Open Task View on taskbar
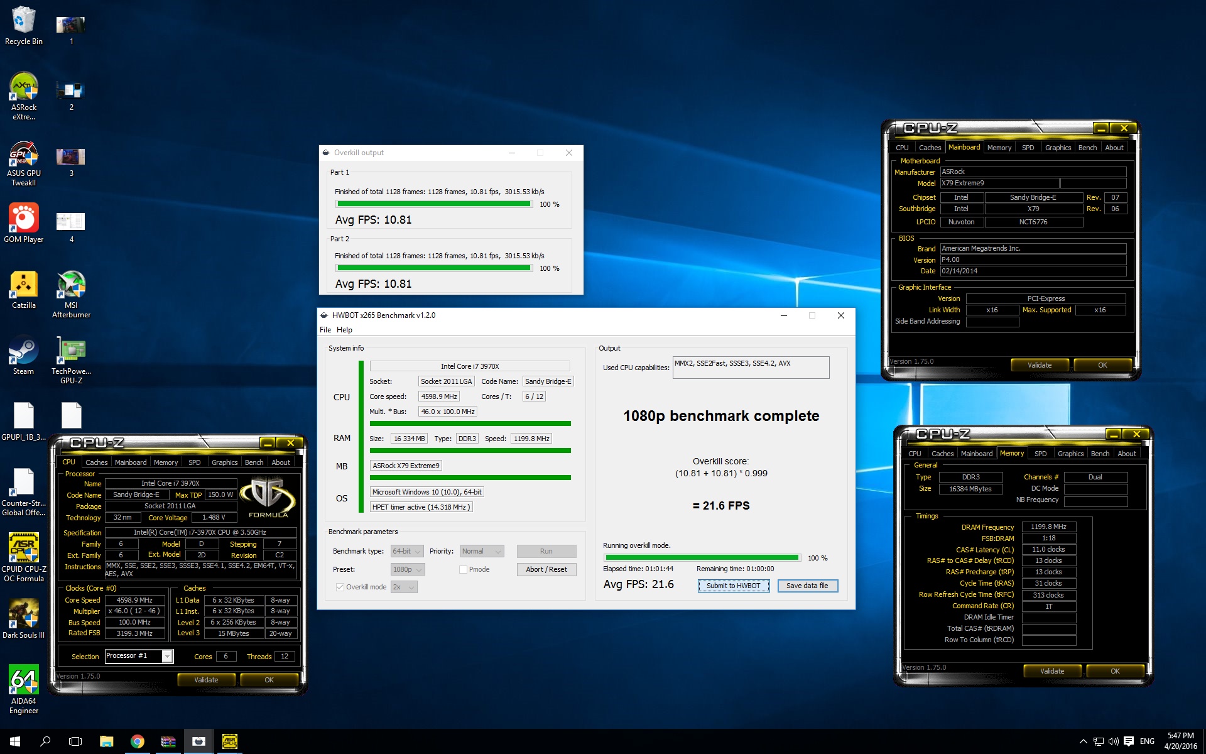This screenshot has width=1206, height=754. 75,741
